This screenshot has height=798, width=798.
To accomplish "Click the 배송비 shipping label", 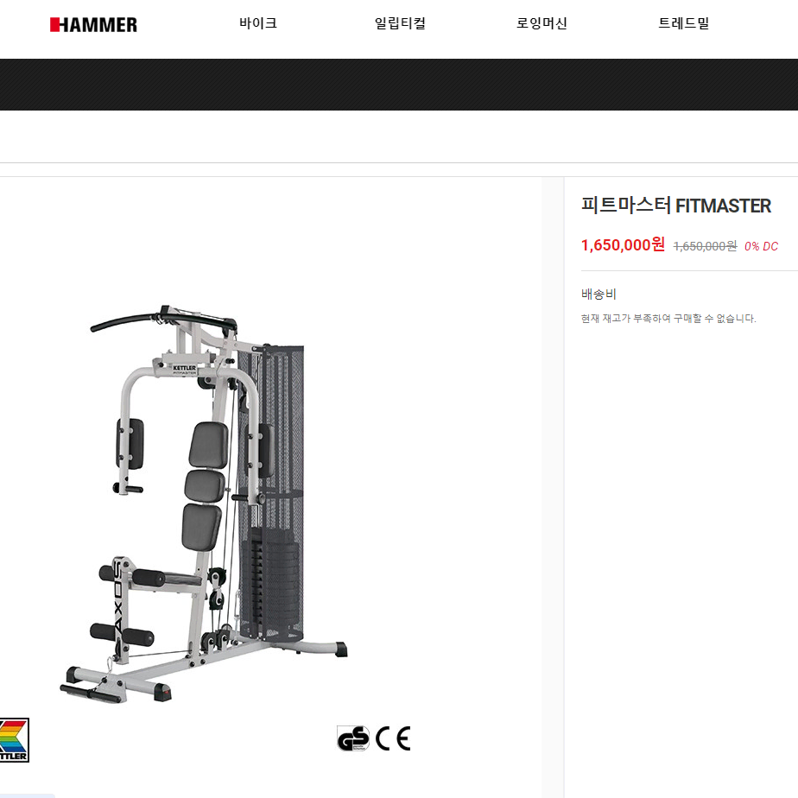I will 598,294.
